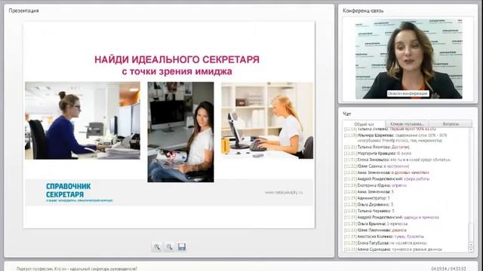Click the chat scrollbar up arrow above the down arrow
The height and width of the screenshot is (271, 483).
pos(470,245)
